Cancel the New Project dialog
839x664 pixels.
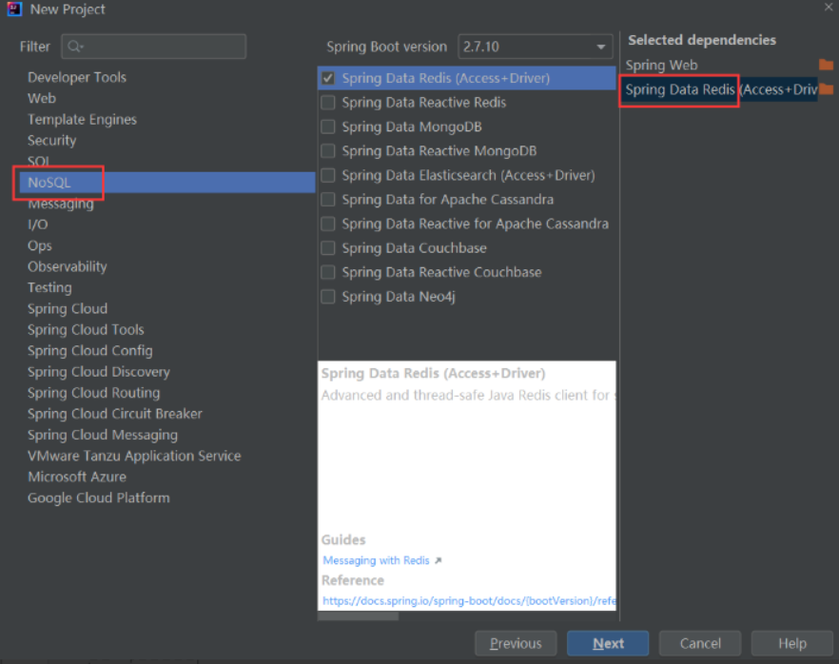click(x=700, y=643)
